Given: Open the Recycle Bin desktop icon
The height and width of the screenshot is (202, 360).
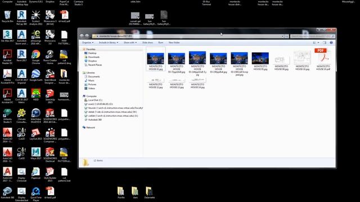Looking at the screenshot, I should tap(7, 16).
